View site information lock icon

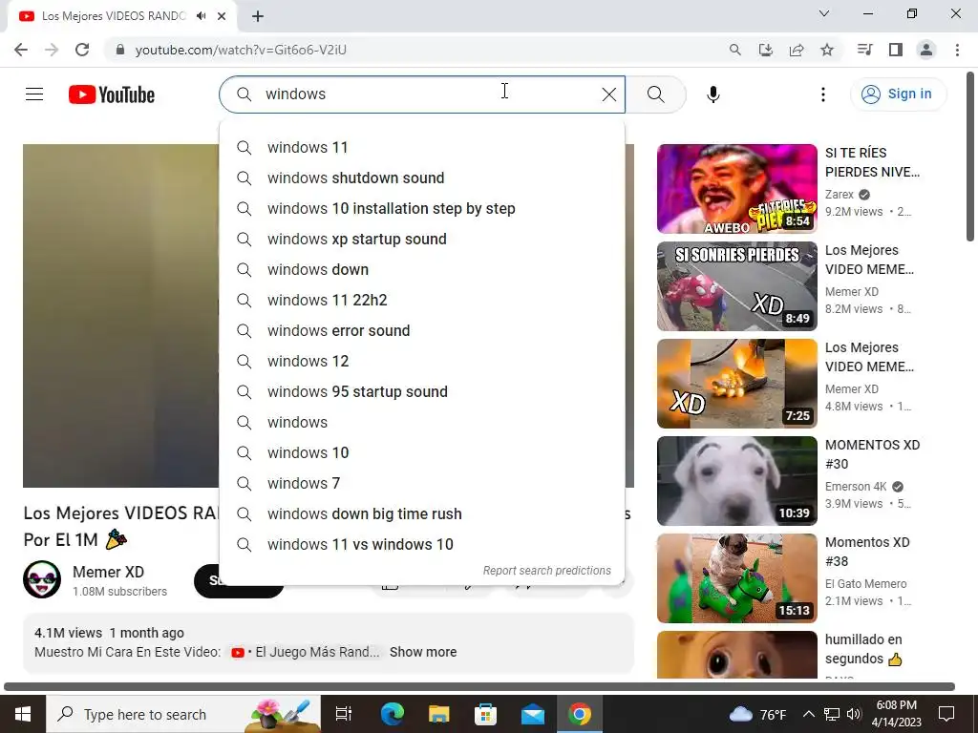(120, 50)
